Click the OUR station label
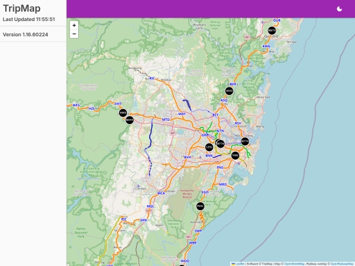This screenshot has width=355, height=266. [277, 20]
